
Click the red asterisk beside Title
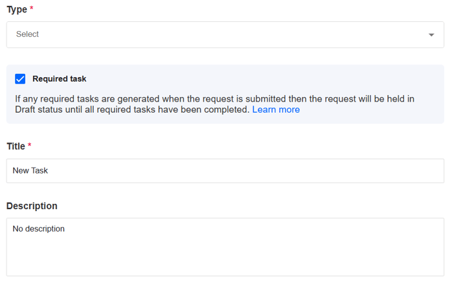point(30,145)
